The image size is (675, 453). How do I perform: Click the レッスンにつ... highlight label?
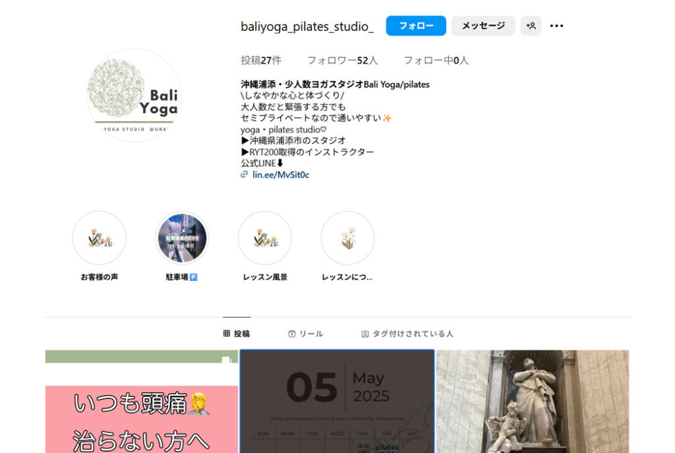[347, 277]
